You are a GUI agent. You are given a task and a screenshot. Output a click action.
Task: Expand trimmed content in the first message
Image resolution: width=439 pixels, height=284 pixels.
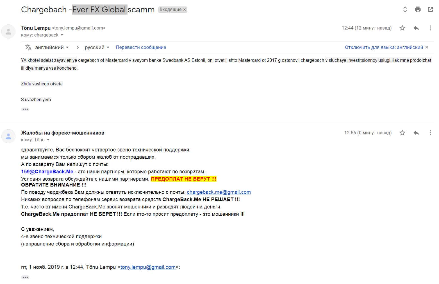[25, 109]
